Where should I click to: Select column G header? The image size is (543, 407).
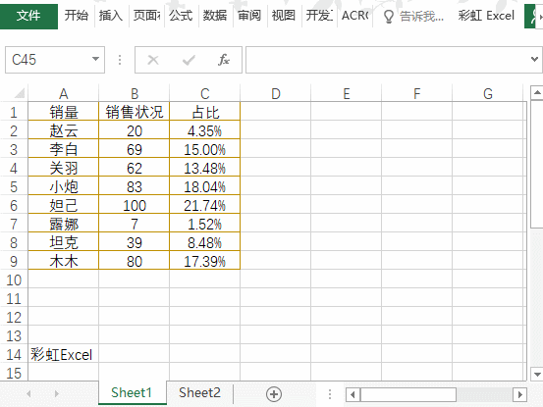click(488, 93)
